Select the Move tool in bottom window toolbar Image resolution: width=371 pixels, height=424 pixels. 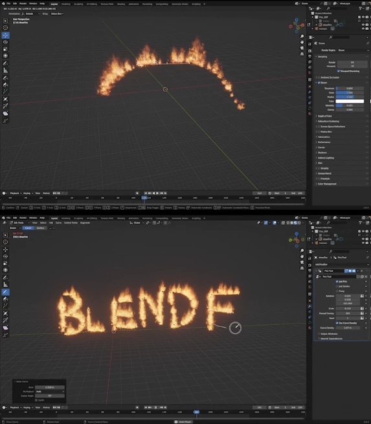pyautogui.click(x=5, y=250)
